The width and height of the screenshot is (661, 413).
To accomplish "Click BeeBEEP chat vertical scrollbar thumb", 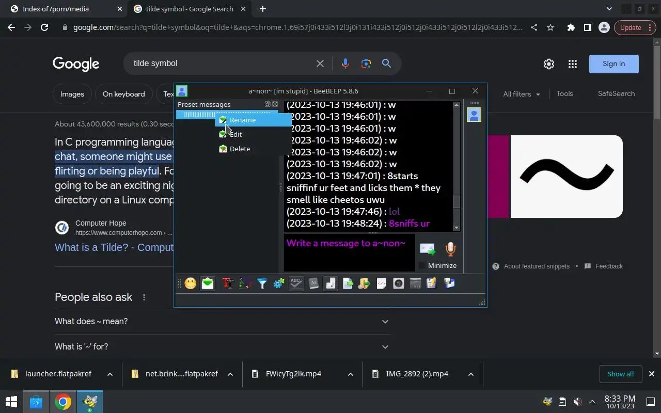I will point(457,201).
